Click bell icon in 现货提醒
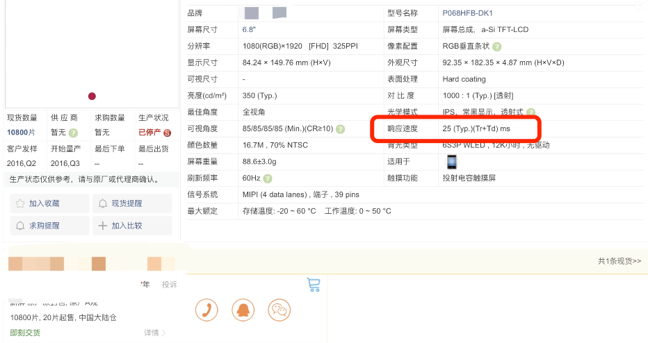 click(102, 203)
